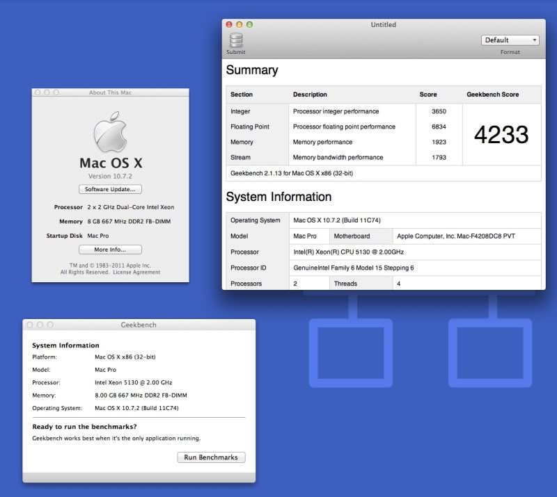Click the Section column header
The height and width of the screenshot is (497, 557).
(242, 95)
